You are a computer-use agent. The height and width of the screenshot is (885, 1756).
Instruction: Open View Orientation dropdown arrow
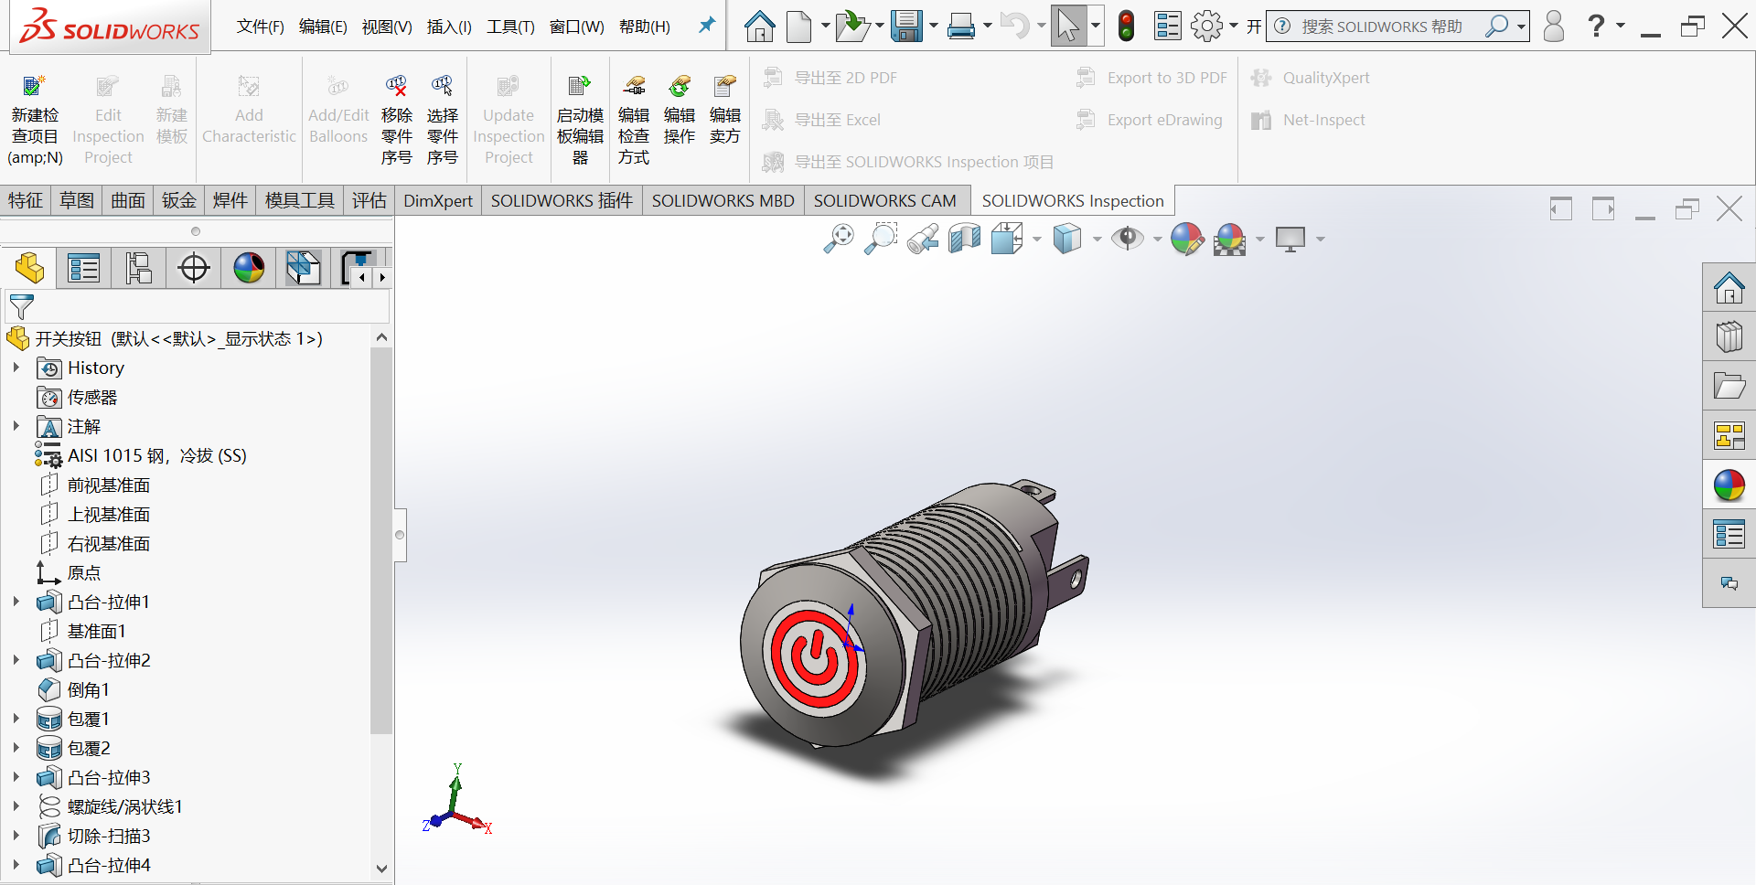[x=1036, y=240]
